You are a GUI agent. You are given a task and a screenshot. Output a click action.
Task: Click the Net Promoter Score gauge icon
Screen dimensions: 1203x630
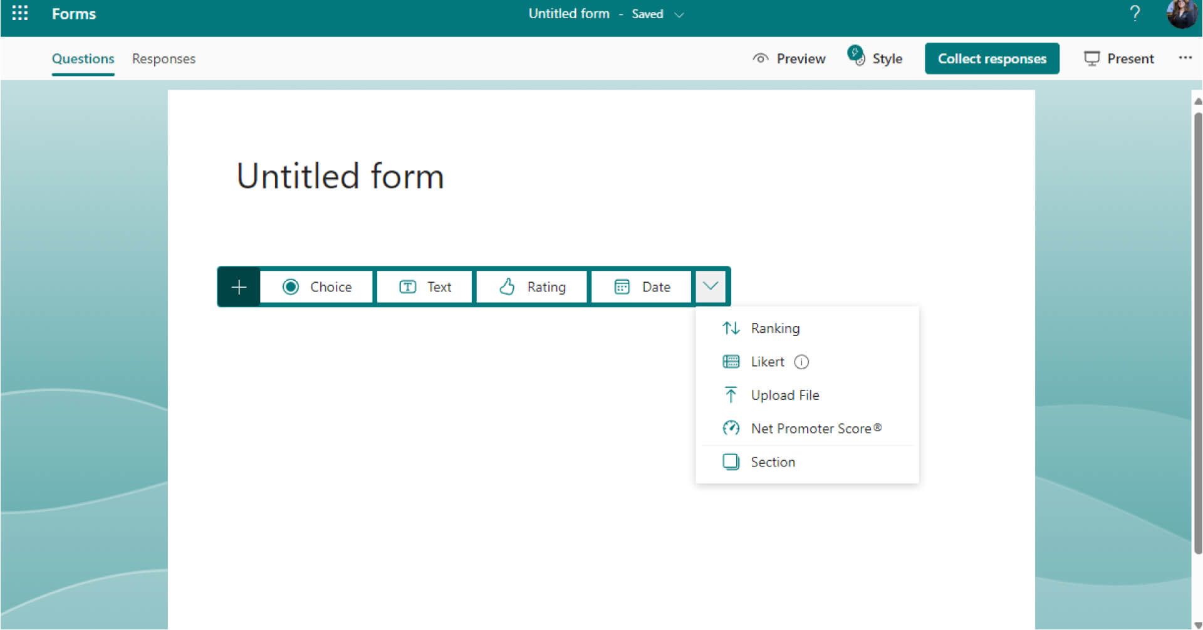(x=731, y=428)
